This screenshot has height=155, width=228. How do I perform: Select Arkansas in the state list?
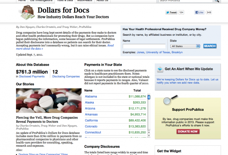click(x=91, y=114)
